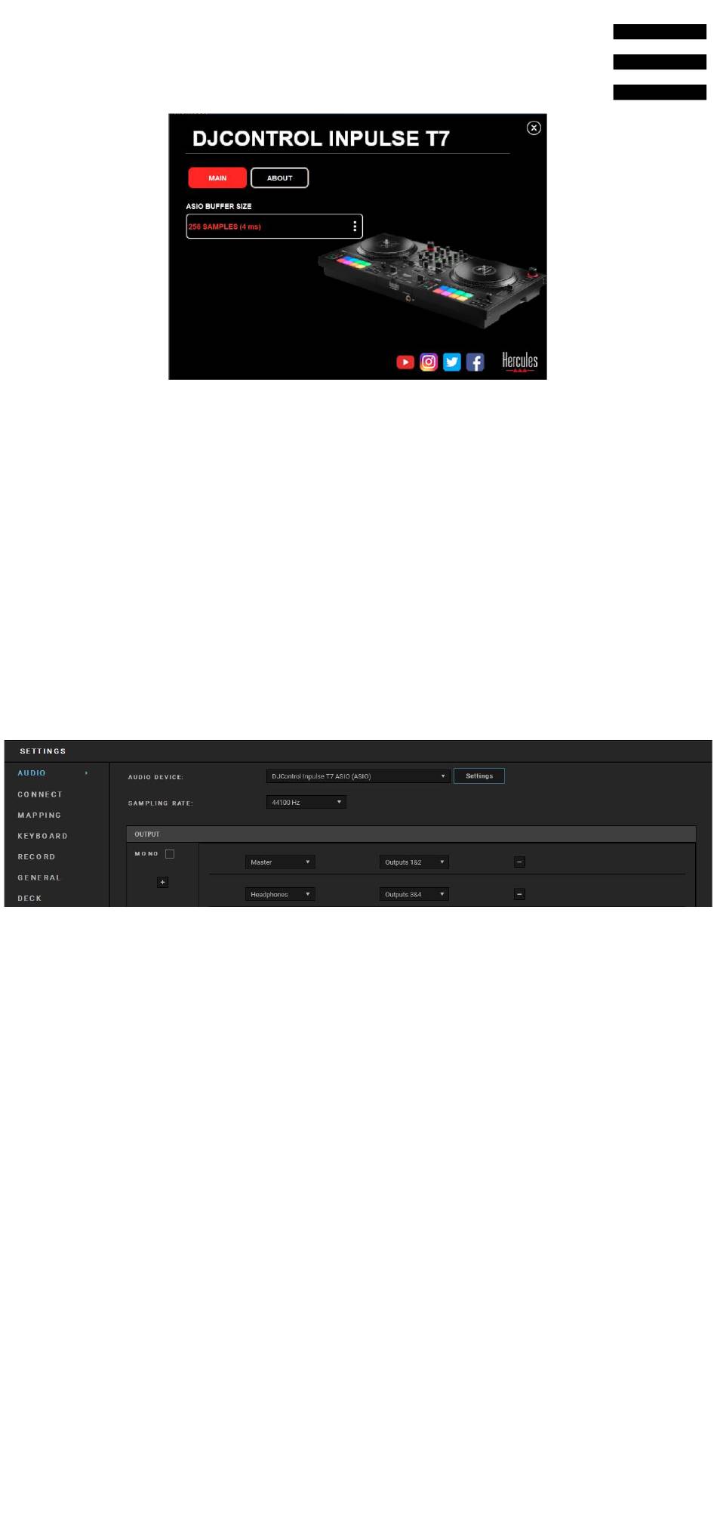Click the SETTINGS title text
The image size is (717, 1514).
point(43,751)
